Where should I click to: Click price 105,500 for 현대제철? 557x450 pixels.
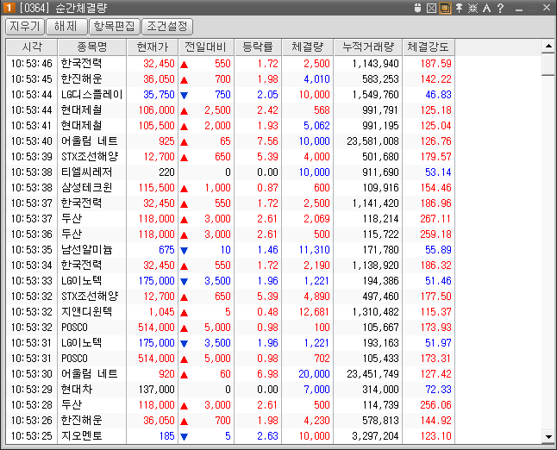[156, 126]
